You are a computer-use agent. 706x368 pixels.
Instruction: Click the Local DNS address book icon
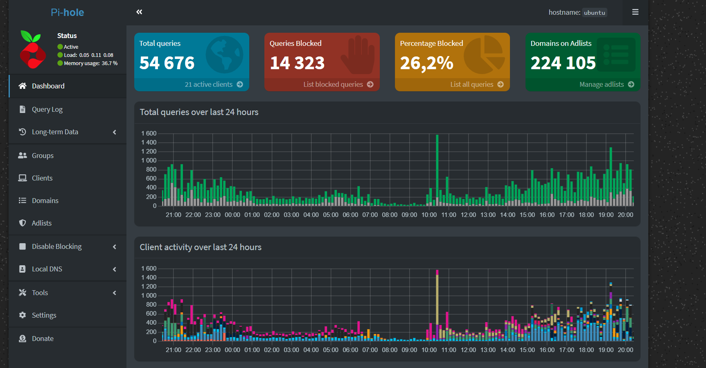coord(23,269)
